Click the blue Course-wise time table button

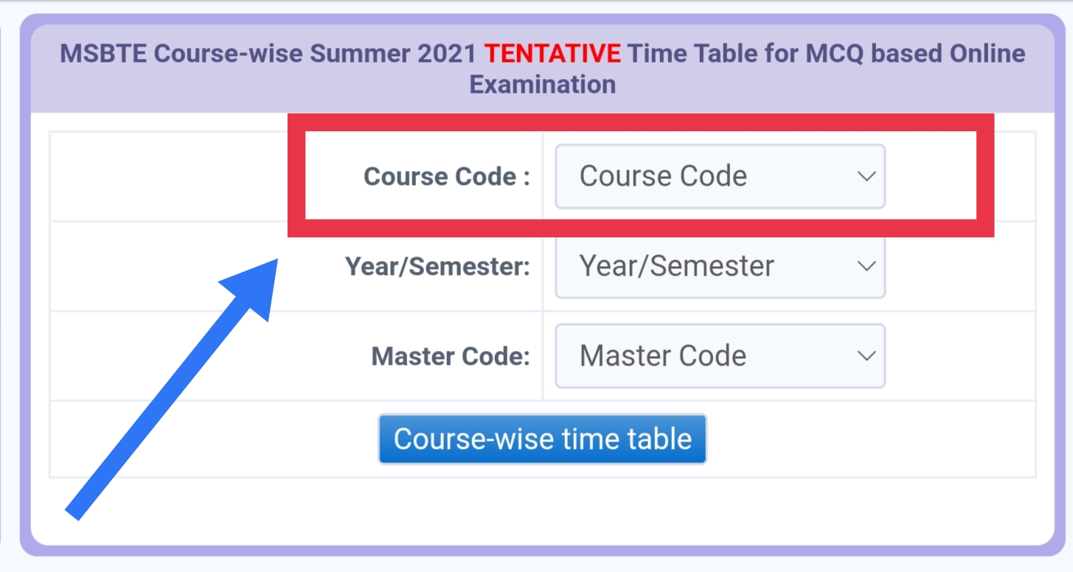[542, 438]
